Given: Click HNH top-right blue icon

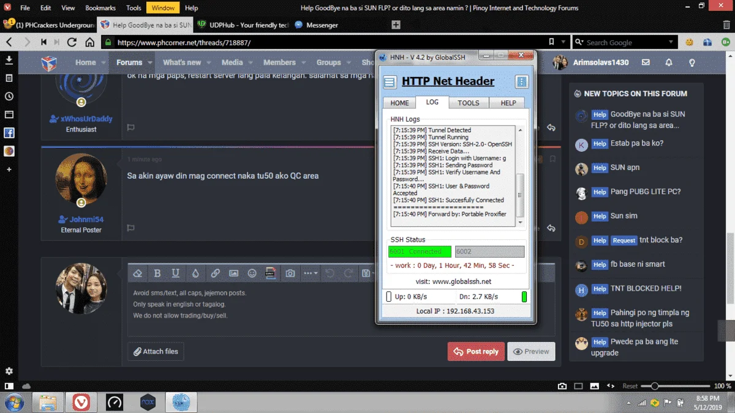Looking at the screenshot, I should coord(522,82).
